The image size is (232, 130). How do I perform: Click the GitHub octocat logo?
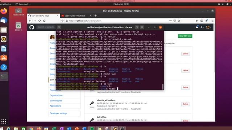coord(32,27)
